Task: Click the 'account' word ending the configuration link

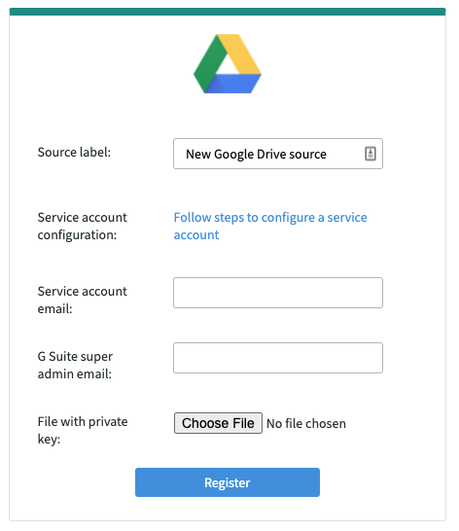Action: tap(196, 235)
